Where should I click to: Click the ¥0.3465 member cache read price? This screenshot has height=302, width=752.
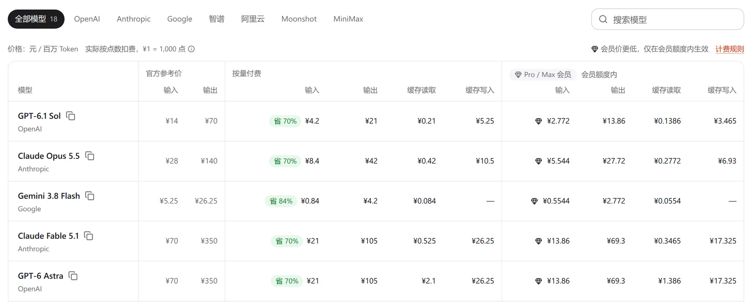[667, 241]
